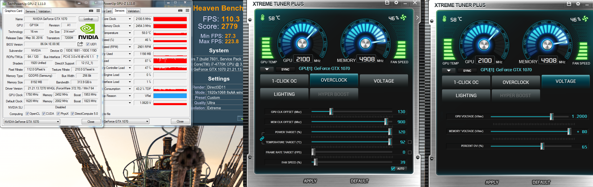
Task: Open settings gear in the Voltage-tab Xtreme Tuner window
Action: [x=578, y=4]
